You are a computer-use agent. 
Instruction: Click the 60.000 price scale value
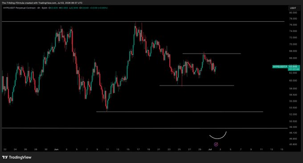(x=293, y=80)
